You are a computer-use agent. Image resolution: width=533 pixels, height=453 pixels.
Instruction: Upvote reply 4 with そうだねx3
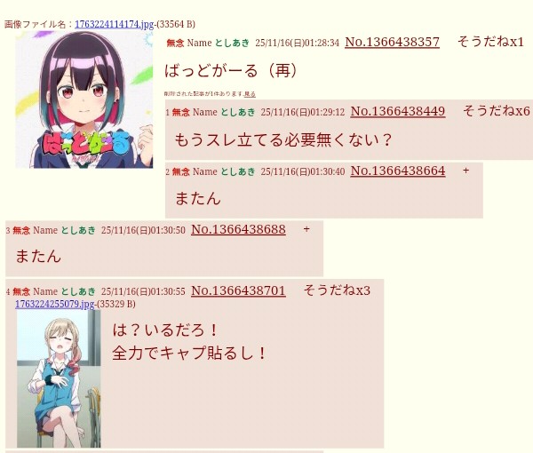tap(337, 290)
